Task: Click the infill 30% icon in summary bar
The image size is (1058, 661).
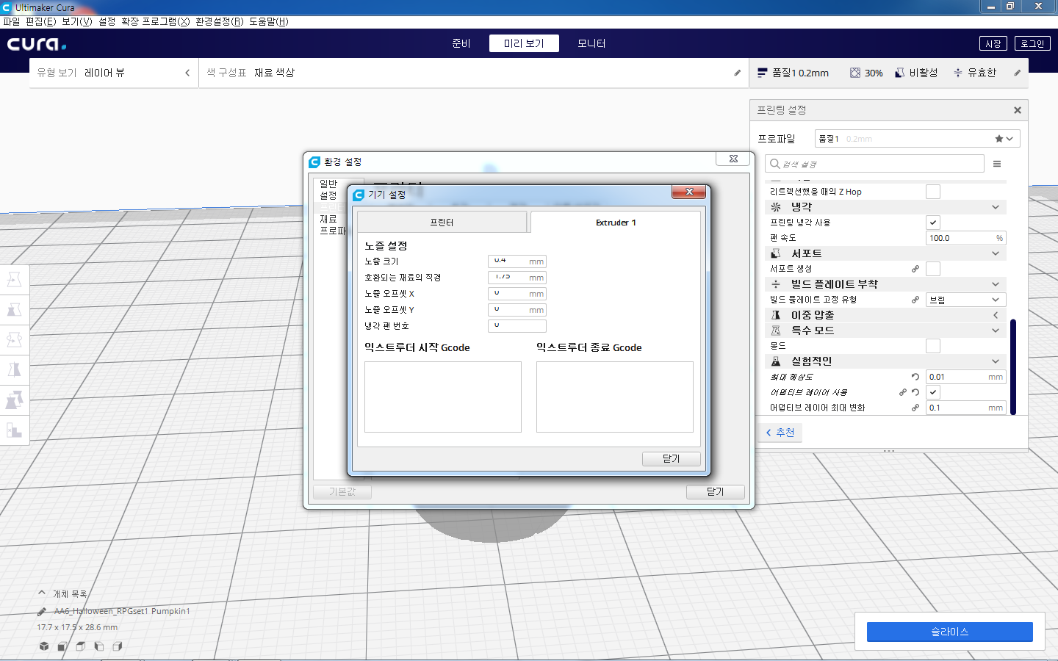Action: [x=855, y=73]
